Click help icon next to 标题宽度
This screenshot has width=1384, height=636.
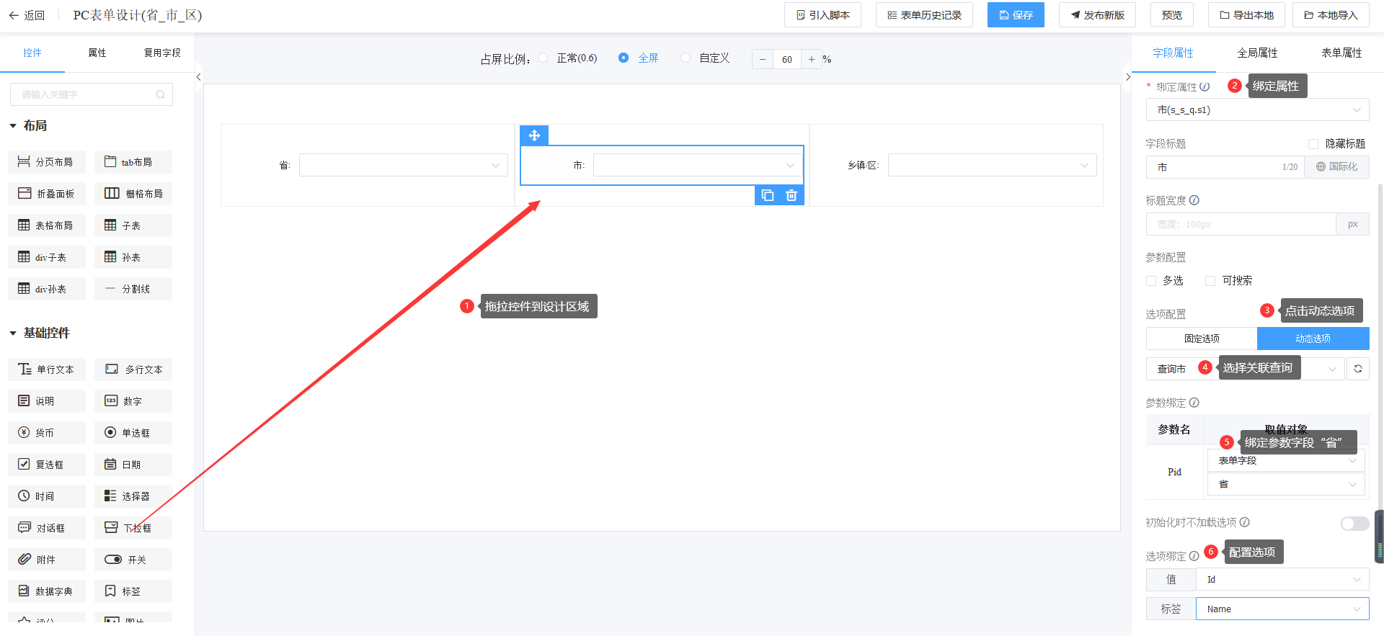coord(1194,200)
